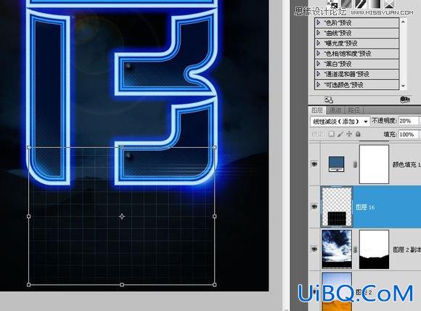Switch to the 路径 tab
The image size is (421, 311).
353,110
